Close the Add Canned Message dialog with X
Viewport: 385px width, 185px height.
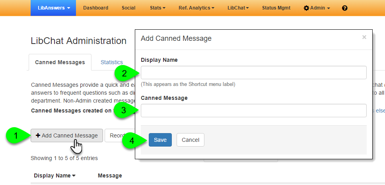coord(364,37)
